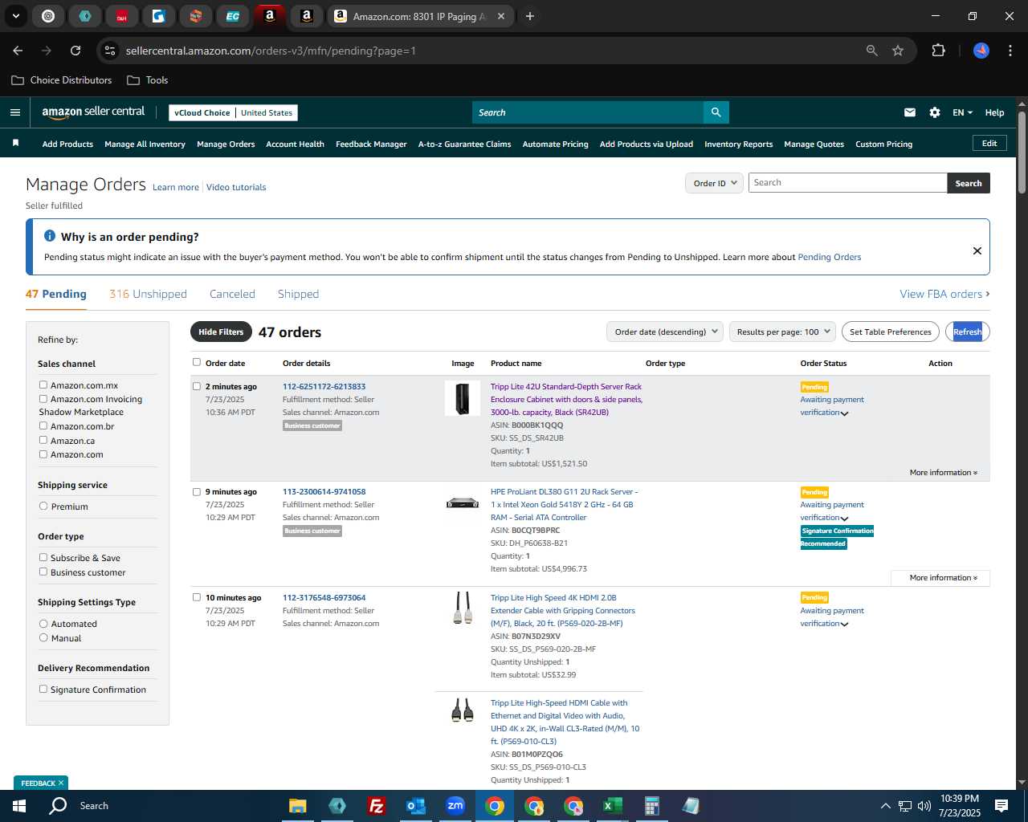1028x822 pixels.
Task: Open the site information icon in address bar
Action: [110, 51]
